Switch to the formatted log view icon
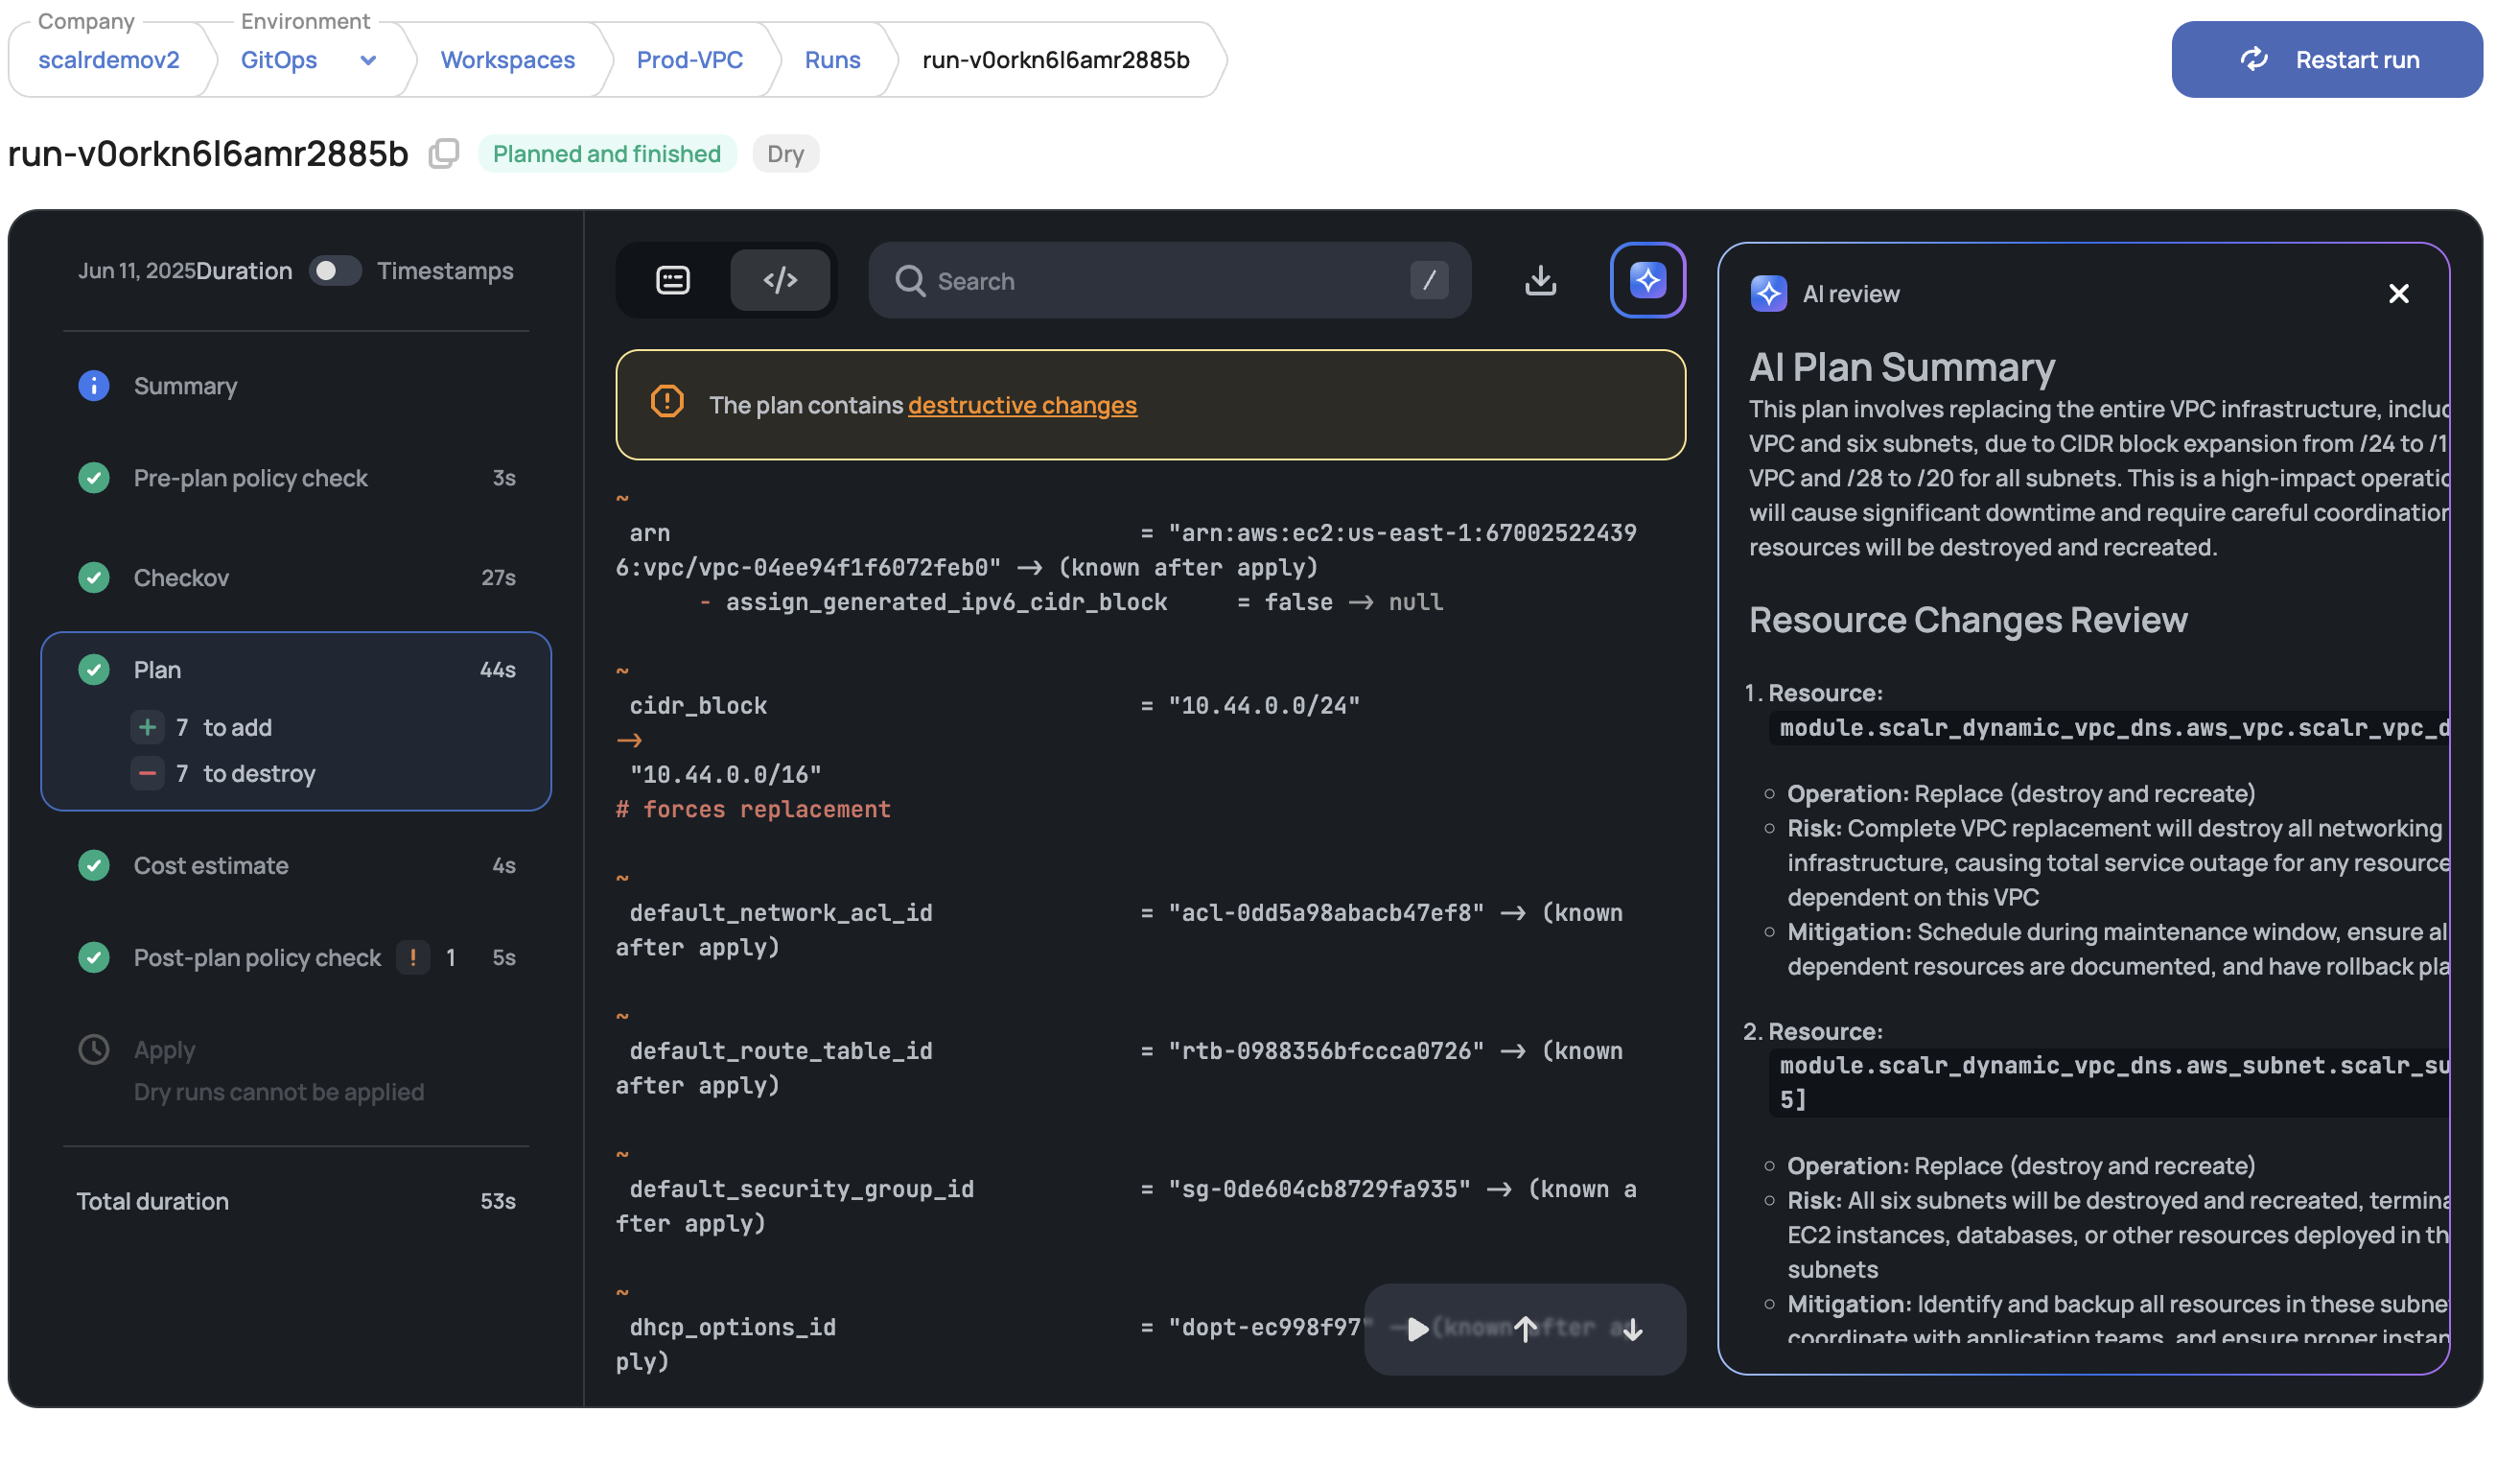The image size is (2520, 1460). click(x=673, y=280)
